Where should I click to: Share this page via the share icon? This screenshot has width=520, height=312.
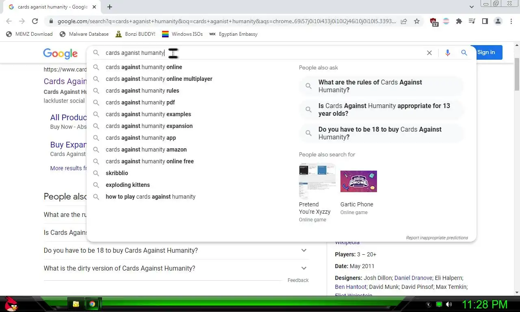click(404, 21)
